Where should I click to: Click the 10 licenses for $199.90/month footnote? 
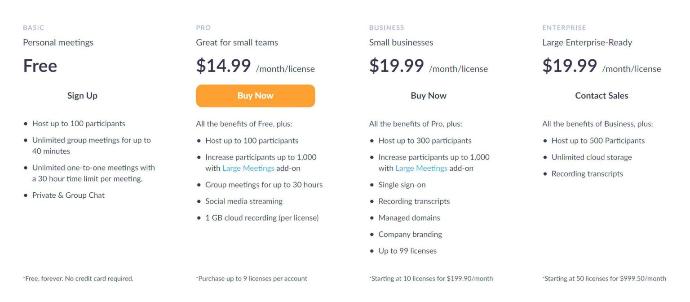[431, 278]
